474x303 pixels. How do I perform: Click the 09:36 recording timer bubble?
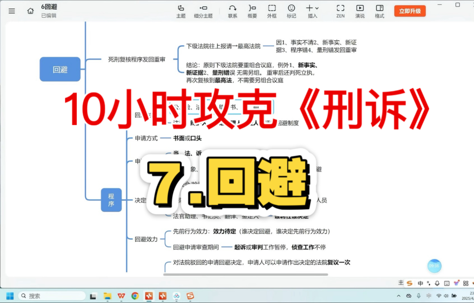click(x=434, y=266)
